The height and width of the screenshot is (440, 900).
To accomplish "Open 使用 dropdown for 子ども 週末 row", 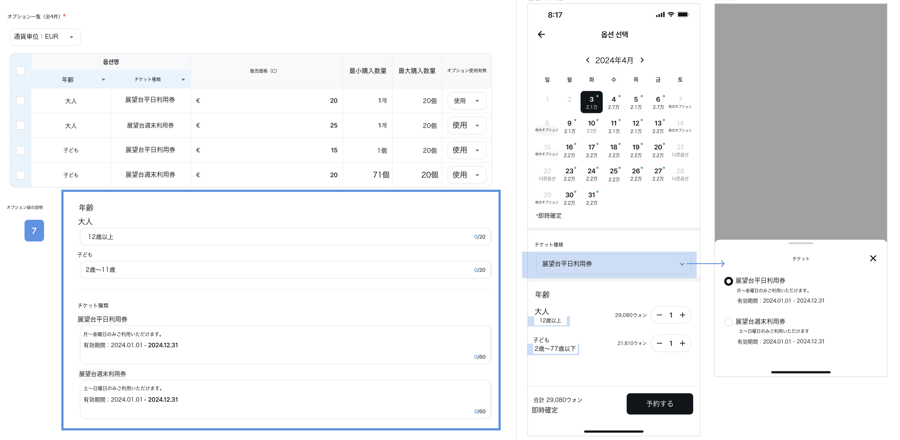I will pos(467,175).
